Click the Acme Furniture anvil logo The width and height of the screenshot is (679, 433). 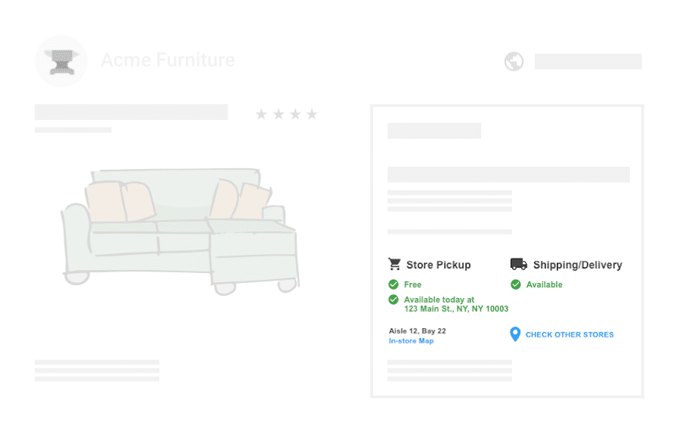pos(61,61)
